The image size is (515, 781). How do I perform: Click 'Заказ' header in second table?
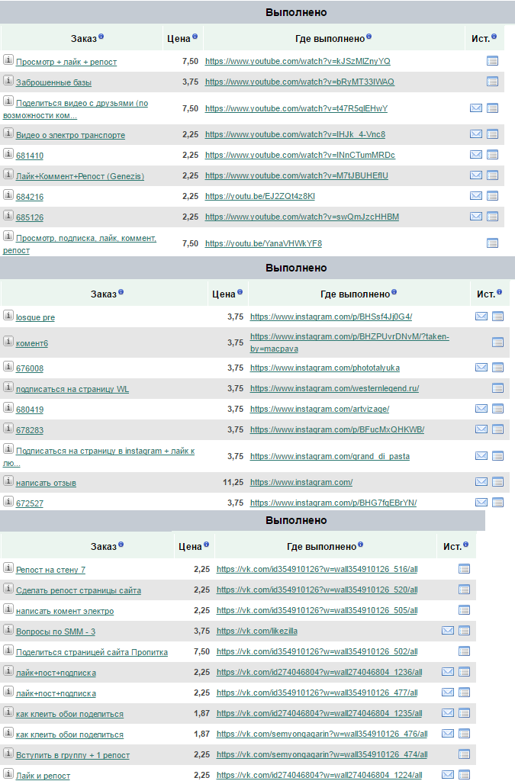(x=103, y=294)
